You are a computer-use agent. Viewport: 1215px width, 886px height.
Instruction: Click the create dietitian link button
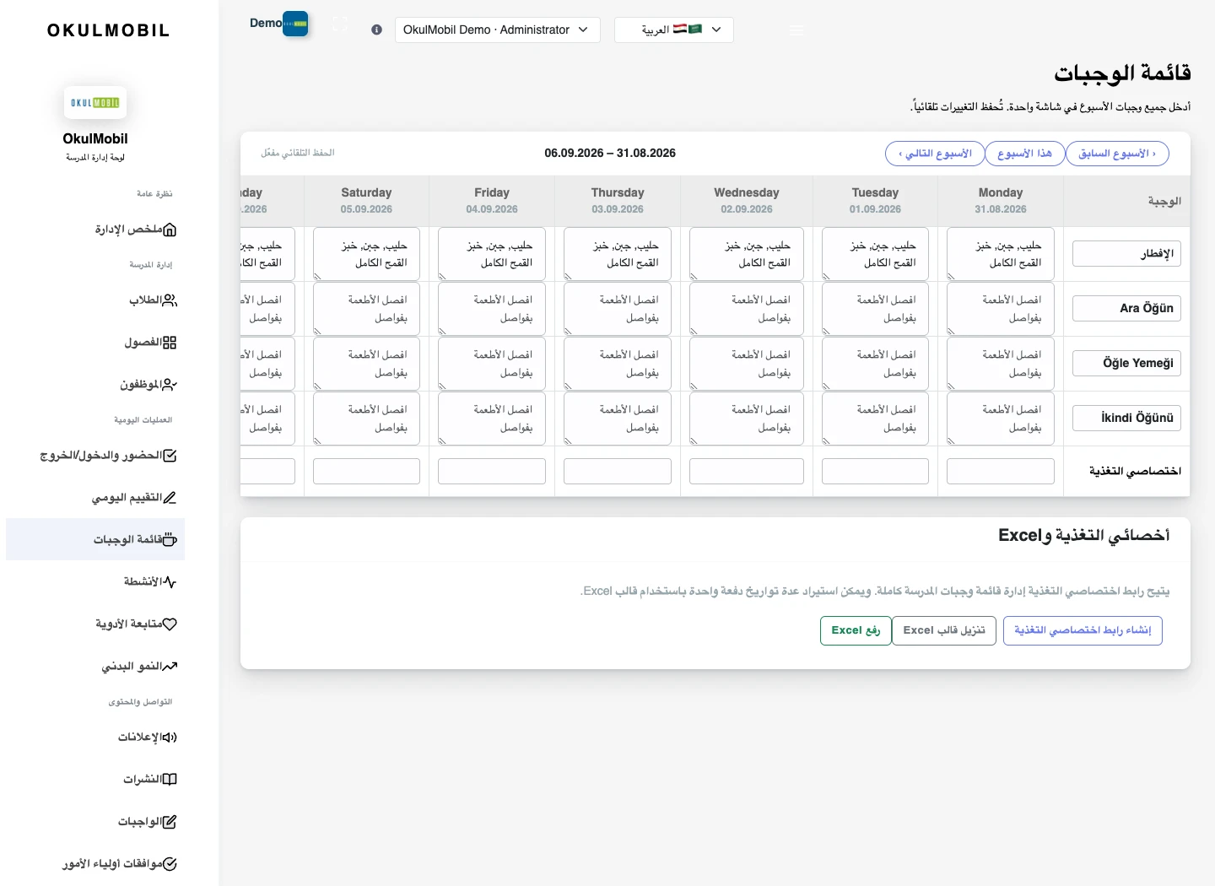pos(1083,630)
